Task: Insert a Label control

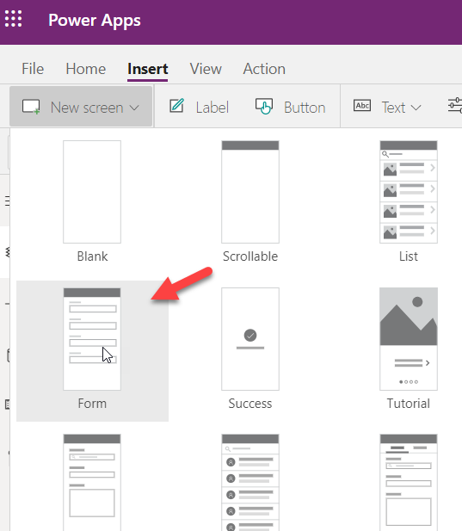Action: click(199, 107)
